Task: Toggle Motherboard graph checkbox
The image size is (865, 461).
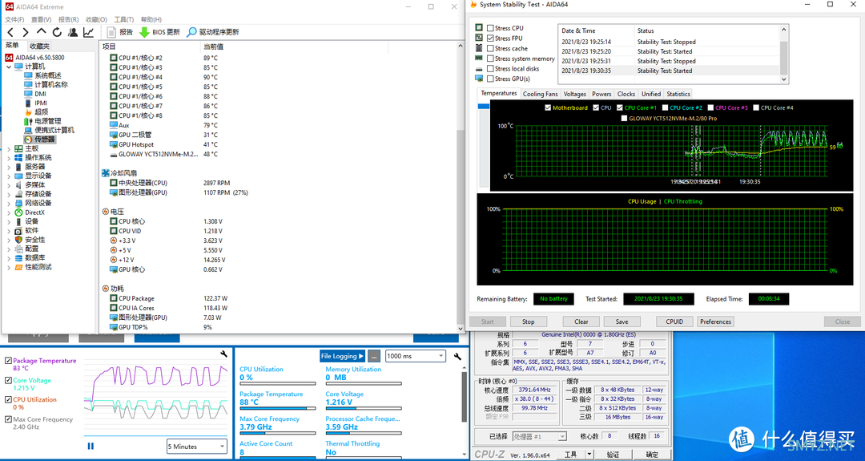Action: (548, 107)
